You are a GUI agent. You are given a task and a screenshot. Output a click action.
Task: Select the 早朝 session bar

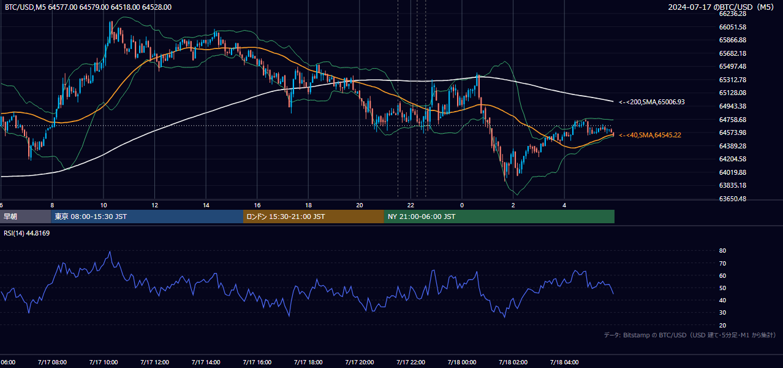point(25,217)
